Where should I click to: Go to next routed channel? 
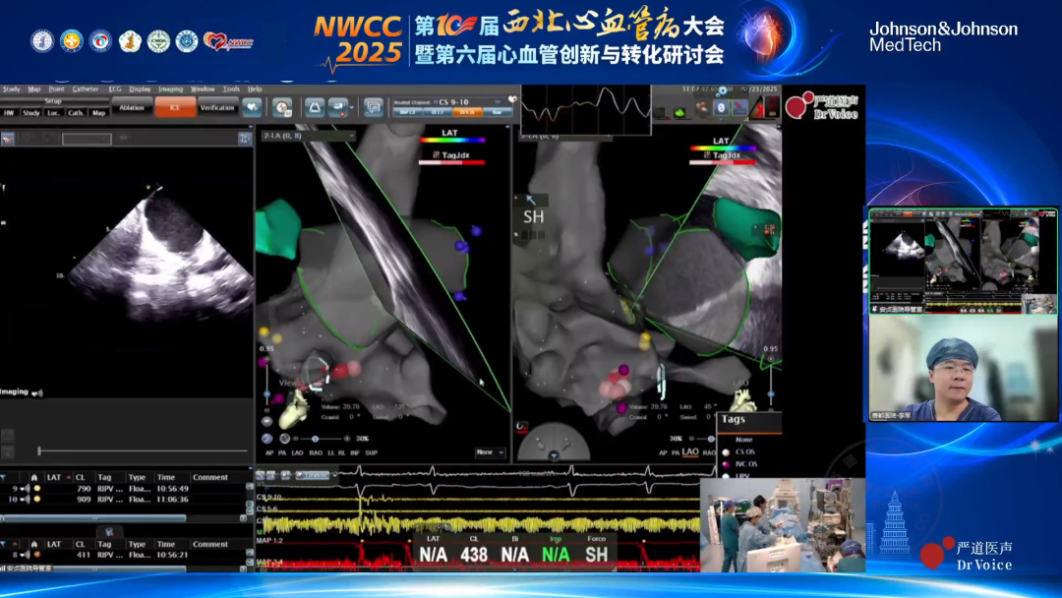498,102
